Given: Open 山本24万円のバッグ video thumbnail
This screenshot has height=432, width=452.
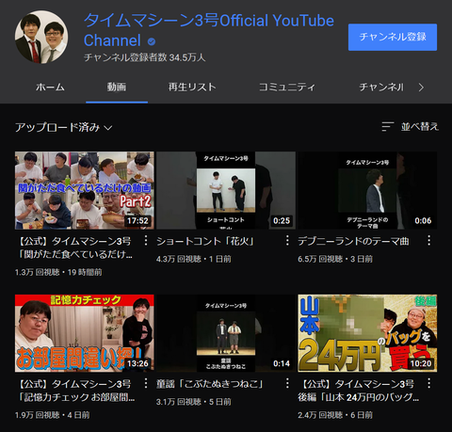Looking at the screenshot, I should tap(367, 333).
